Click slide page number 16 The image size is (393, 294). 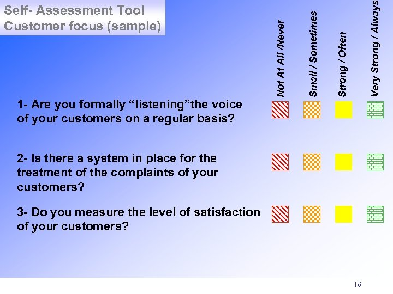358,285
